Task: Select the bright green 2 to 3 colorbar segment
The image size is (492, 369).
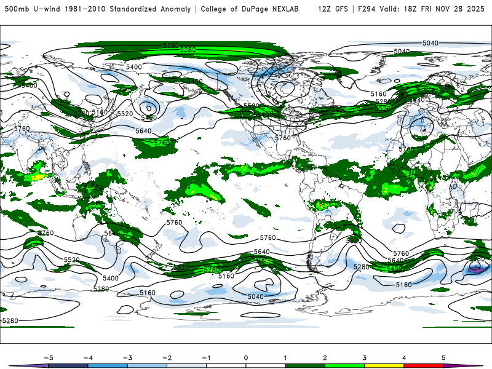Action: point(345,366)
